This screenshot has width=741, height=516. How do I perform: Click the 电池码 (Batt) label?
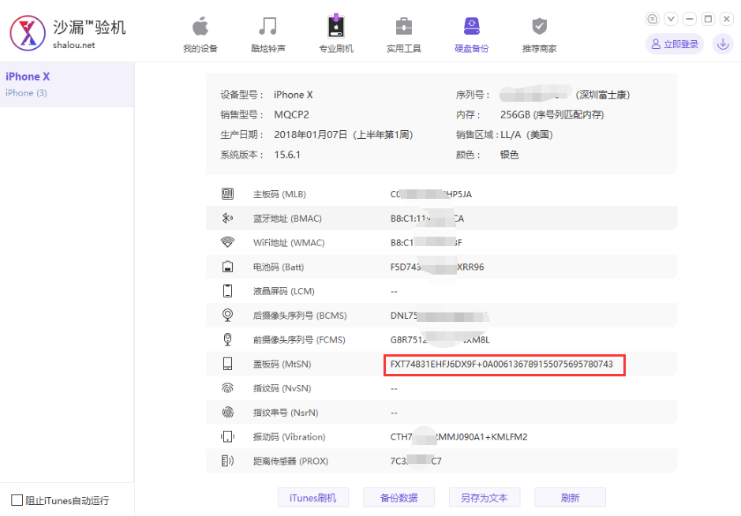pos(279,267)
